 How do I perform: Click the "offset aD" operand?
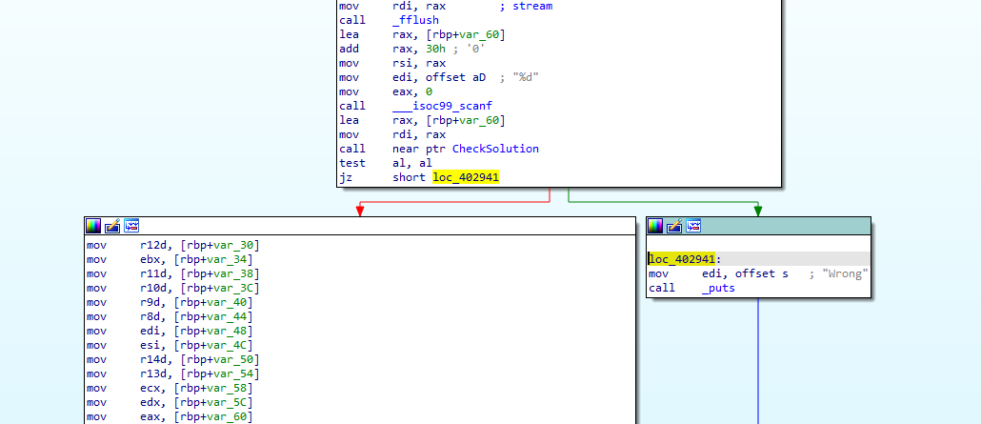(455, 78)
